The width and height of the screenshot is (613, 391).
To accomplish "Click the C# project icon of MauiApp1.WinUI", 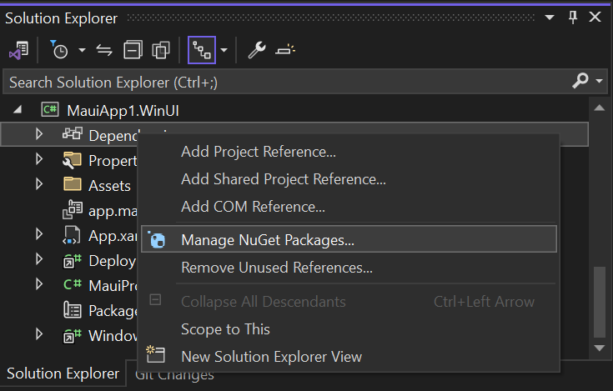I will coord(50,109).
